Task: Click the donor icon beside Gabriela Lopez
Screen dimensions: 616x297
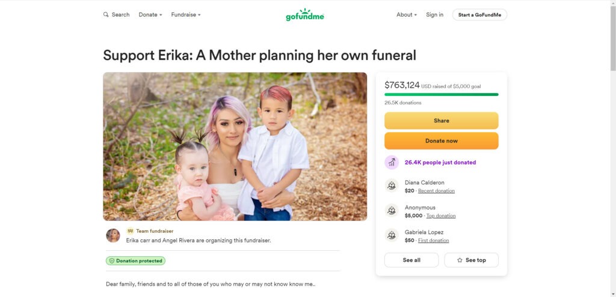Action: (x=392, y=236)
